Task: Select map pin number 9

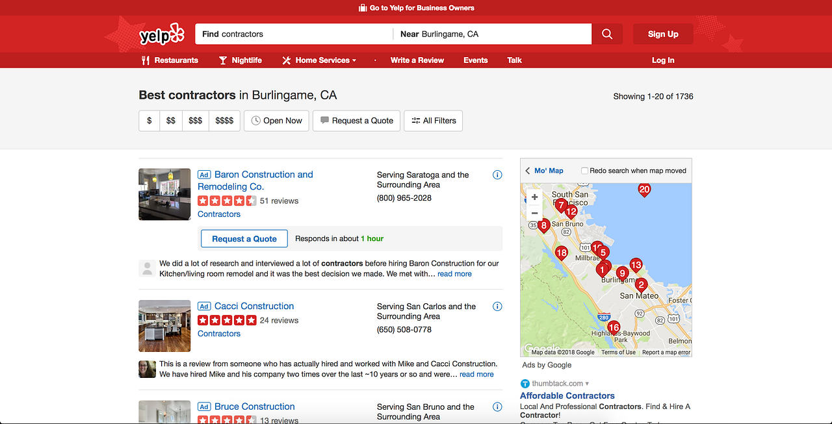Action: tap(622, 273)
